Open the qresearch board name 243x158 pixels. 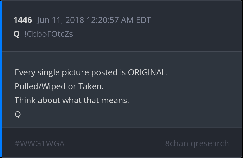(x=210, y=143)
